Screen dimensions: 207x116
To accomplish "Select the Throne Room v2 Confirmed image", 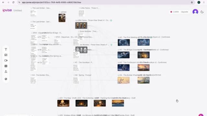I will click(x=144, y=42).
